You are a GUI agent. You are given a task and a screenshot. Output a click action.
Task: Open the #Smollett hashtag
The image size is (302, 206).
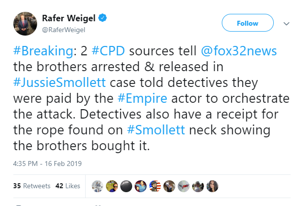click(156, 130)
